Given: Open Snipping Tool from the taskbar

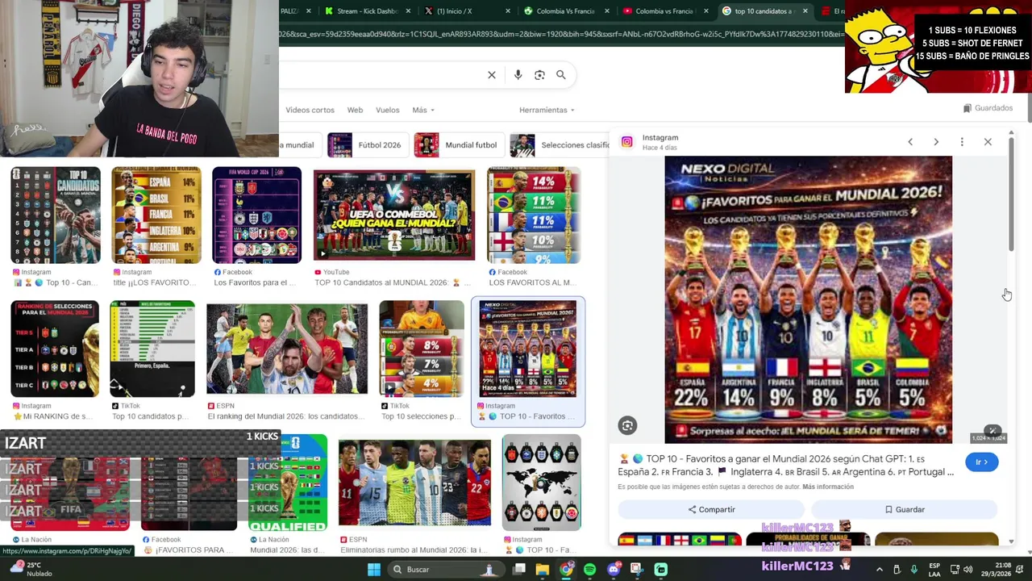Looking at the screenshot, I should [637, 570].
